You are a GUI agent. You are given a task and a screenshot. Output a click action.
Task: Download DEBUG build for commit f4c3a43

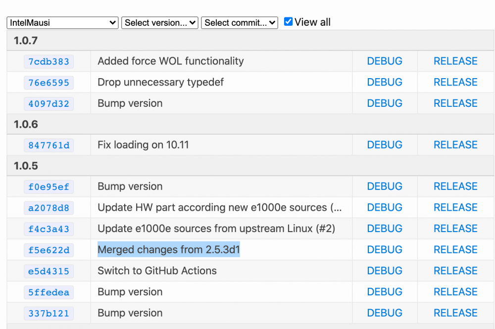click(385, 229)
